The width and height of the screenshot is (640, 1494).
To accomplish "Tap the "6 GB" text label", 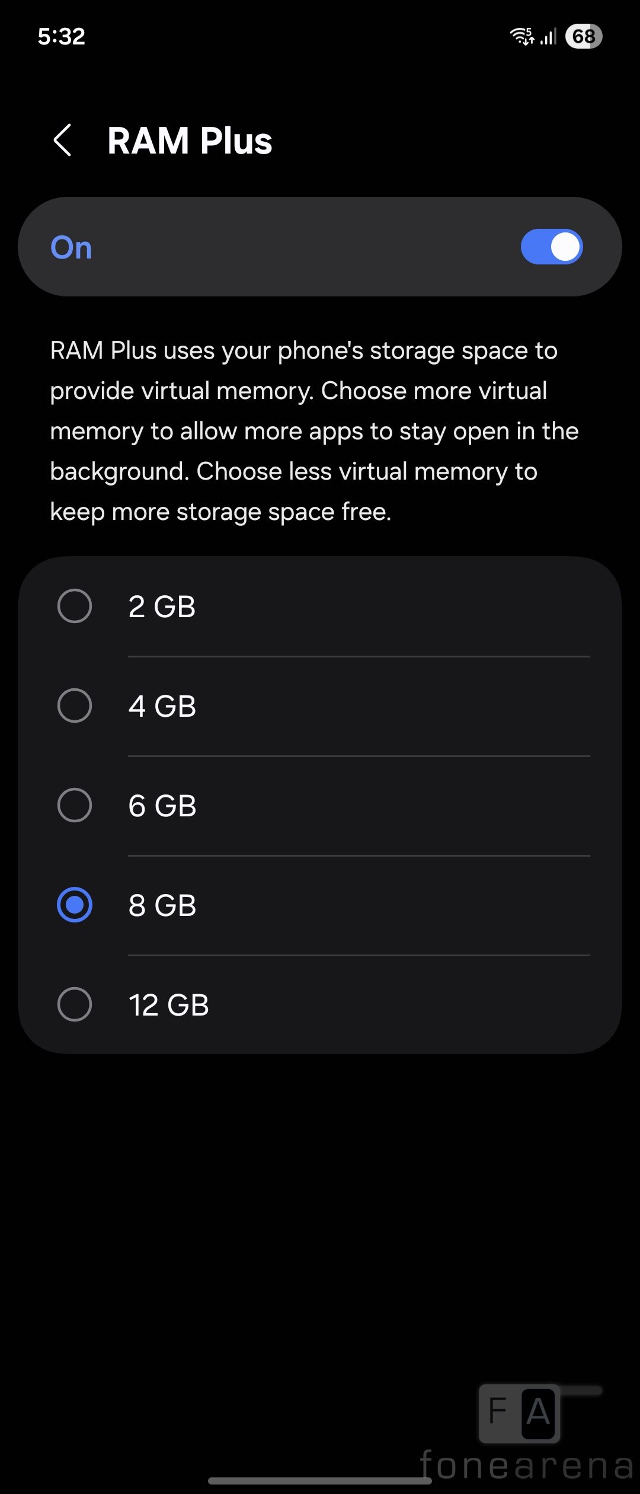I will click(162, 806).
